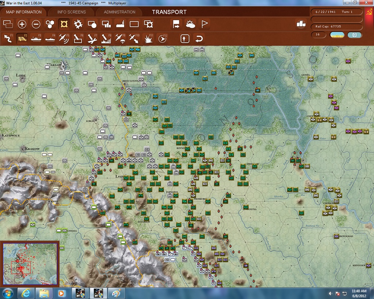374x299 pixels.
Task: Click the minimap in the corner
Action: pos(30,263)
